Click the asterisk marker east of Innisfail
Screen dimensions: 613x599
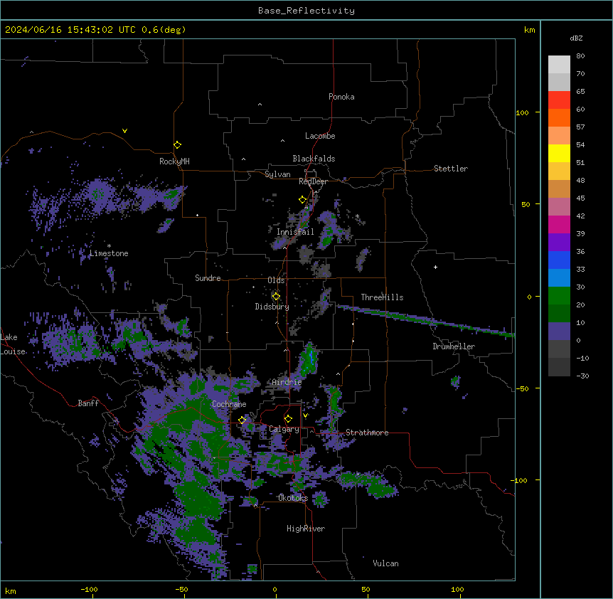click(357, 216)
